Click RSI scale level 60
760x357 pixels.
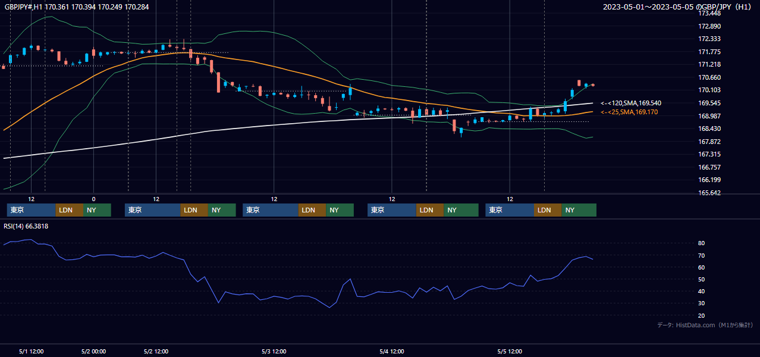tap(702, 267)
